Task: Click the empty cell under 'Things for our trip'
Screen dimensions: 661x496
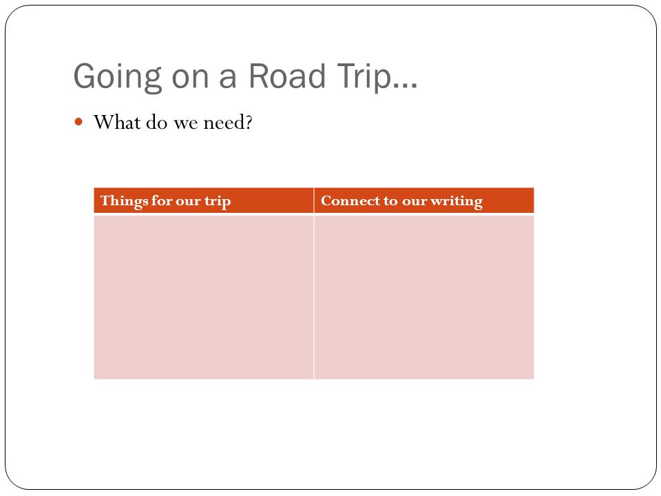Action: tap(204, 298)
